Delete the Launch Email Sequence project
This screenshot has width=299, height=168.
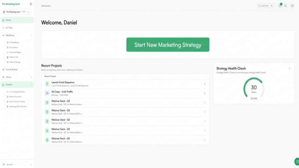click(x=205, y=84)
